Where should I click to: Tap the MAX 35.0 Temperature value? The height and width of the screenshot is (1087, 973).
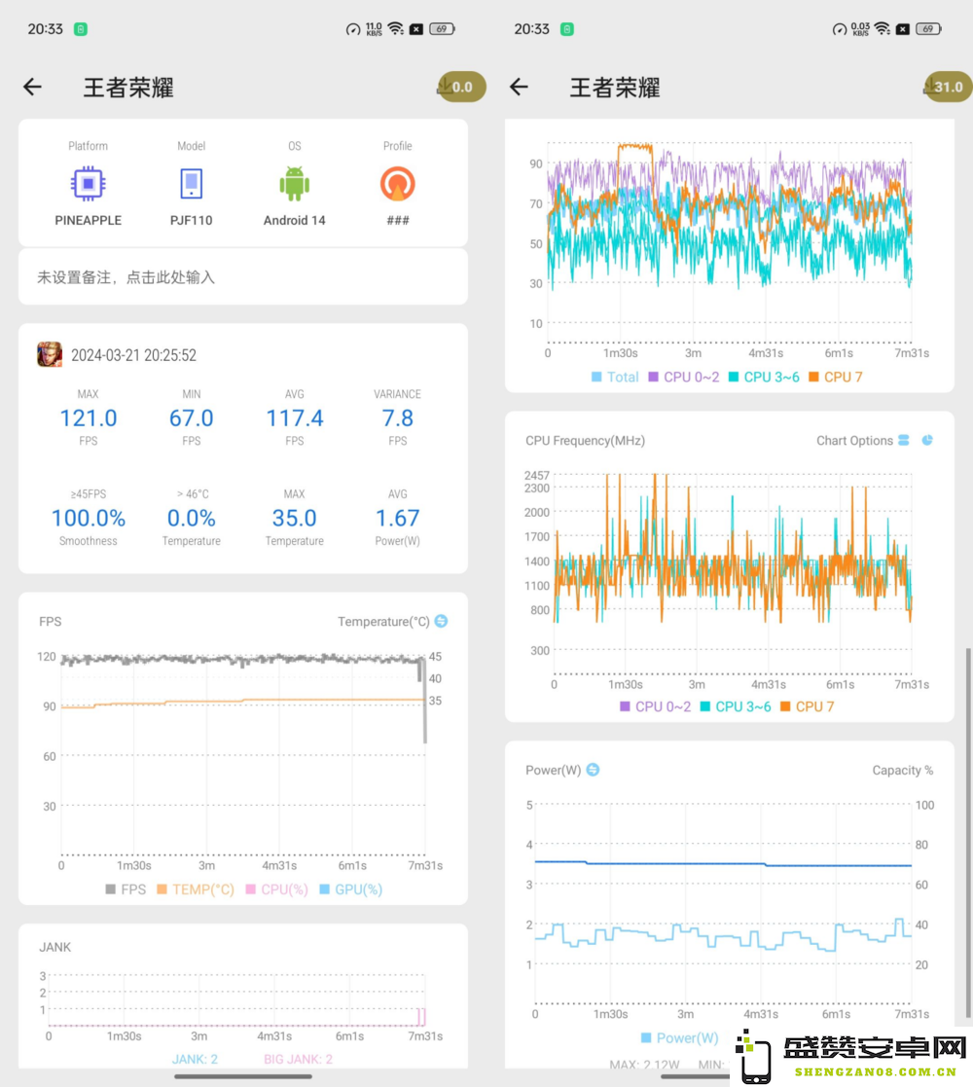(x=295, y=518)
